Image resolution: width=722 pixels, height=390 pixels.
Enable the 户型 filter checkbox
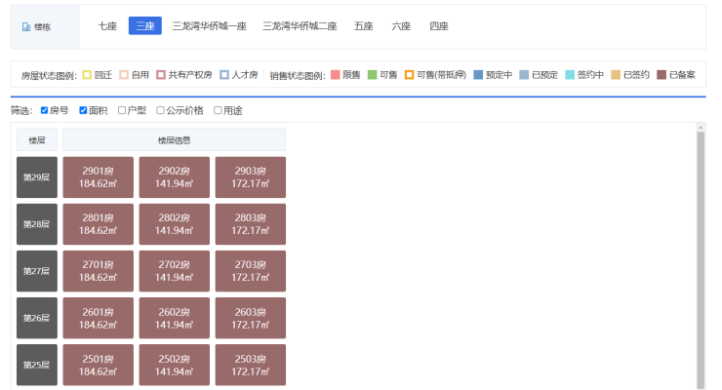coord(122,110)
